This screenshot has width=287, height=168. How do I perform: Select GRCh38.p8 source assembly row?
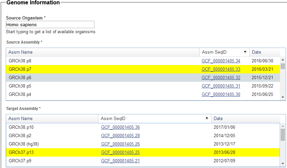[x=143, y=61]
